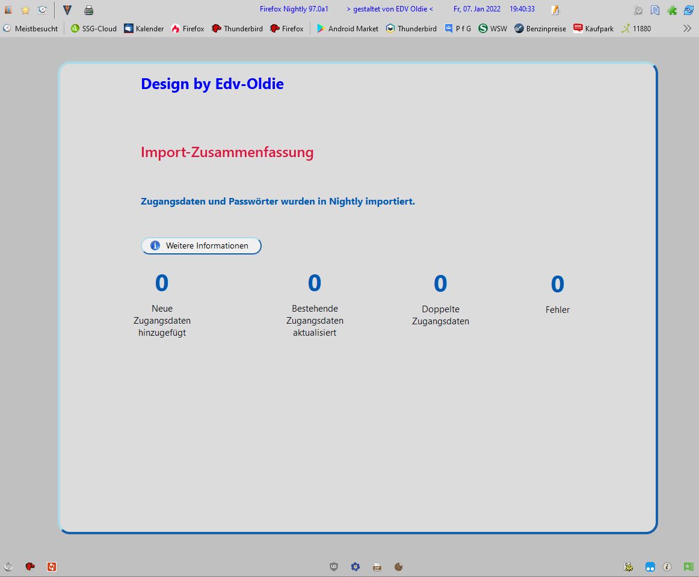Screen dimensions: 699x577
Task: Click the ZIP archive icon bottom bar
Action: pos(377,567)
